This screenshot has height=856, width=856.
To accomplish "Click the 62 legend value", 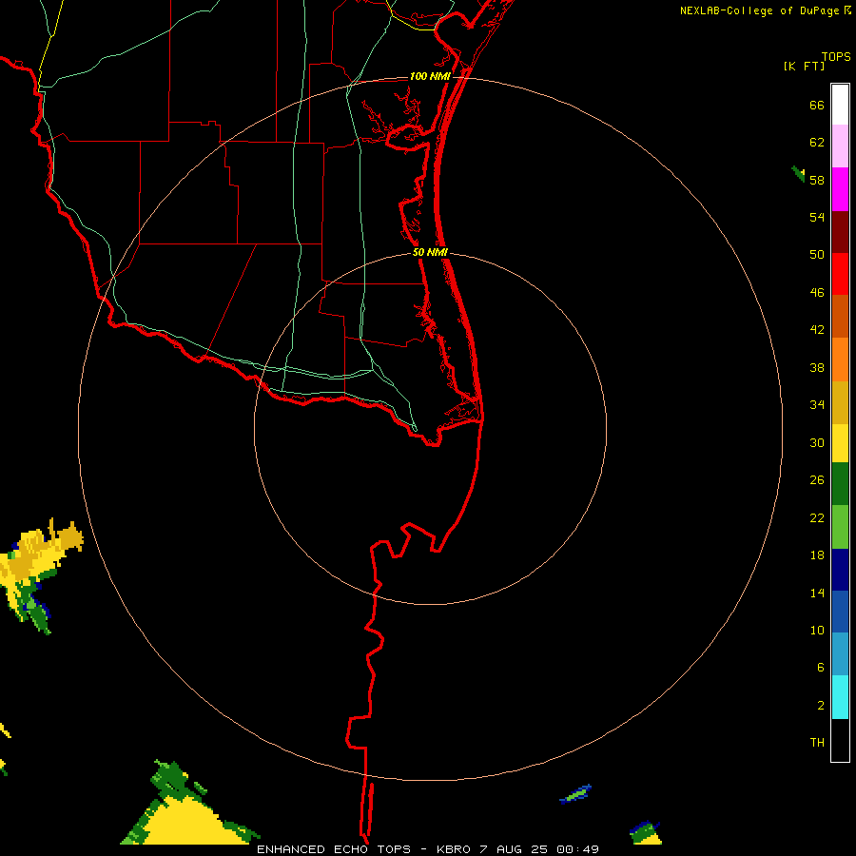I will 817,143.
